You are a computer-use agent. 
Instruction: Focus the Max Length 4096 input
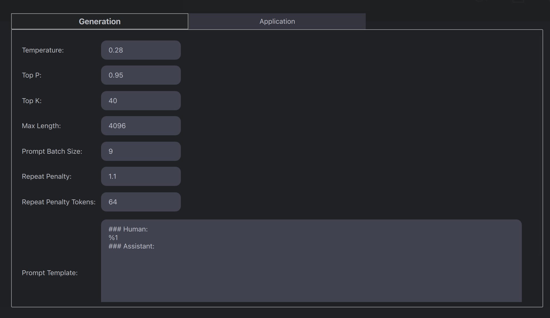141,126
